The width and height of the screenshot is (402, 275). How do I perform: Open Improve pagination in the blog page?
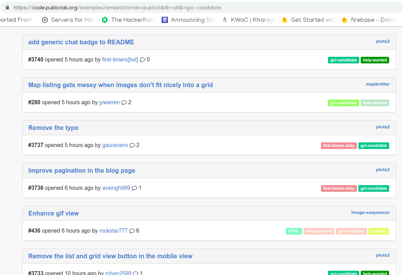coord(81,170)
